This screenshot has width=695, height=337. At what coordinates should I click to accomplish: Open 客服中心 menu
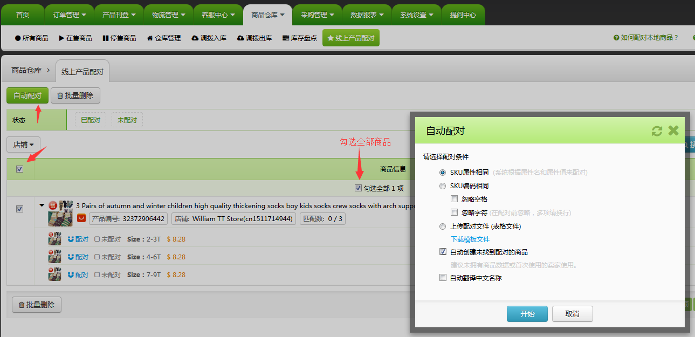click(218, 15)
